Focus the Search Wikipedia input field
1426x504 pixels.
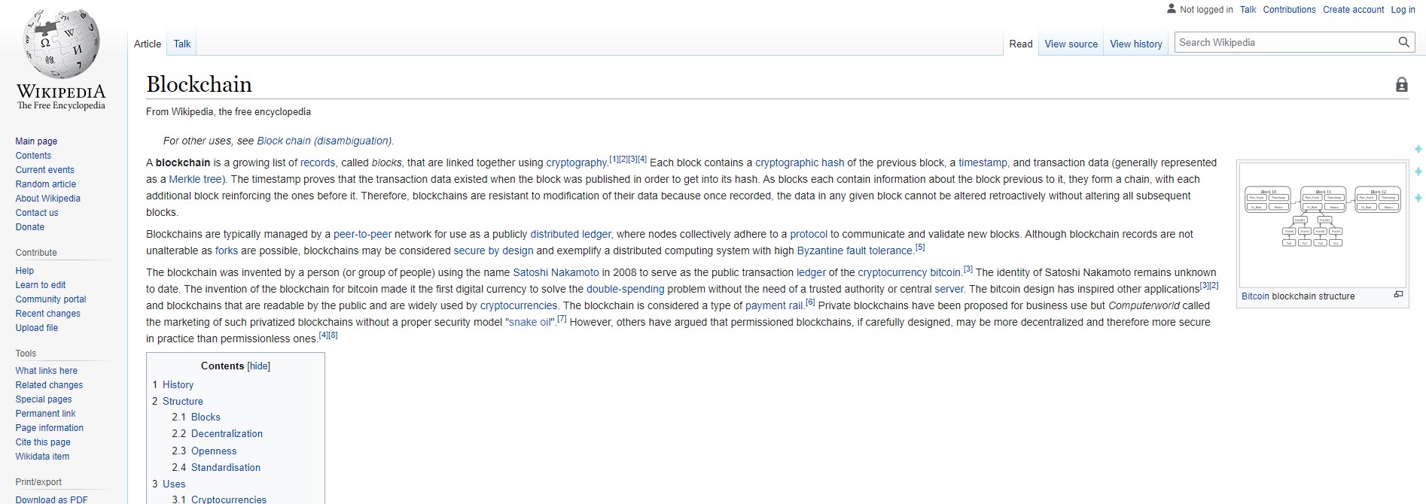(1285, 43)
